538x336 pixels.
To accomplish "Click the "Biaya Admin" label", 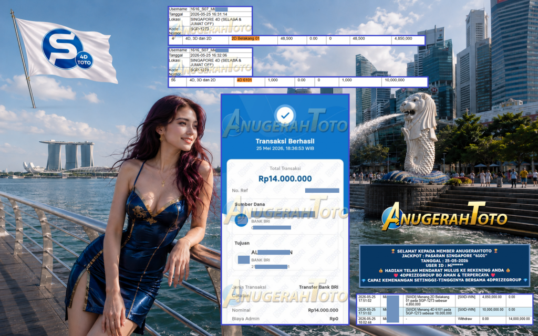I will 245,319.
